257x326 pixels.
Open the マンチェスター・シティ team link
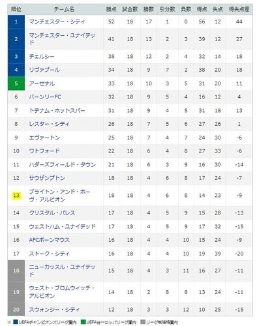57,22
